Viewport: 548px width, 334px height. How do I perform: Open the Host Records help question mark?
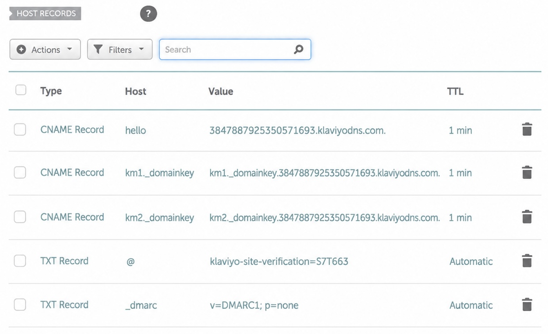click(x=148, y=14)
